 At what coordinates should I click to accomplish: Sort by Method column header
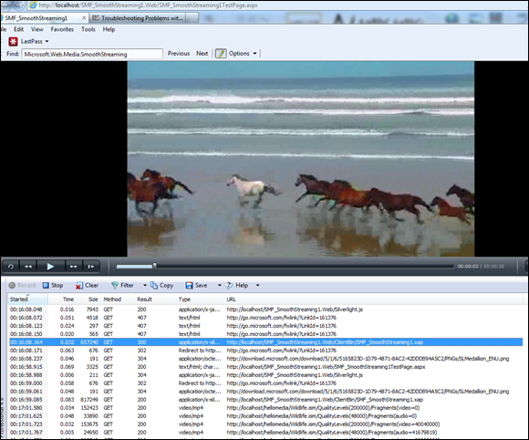pos(118,299)
